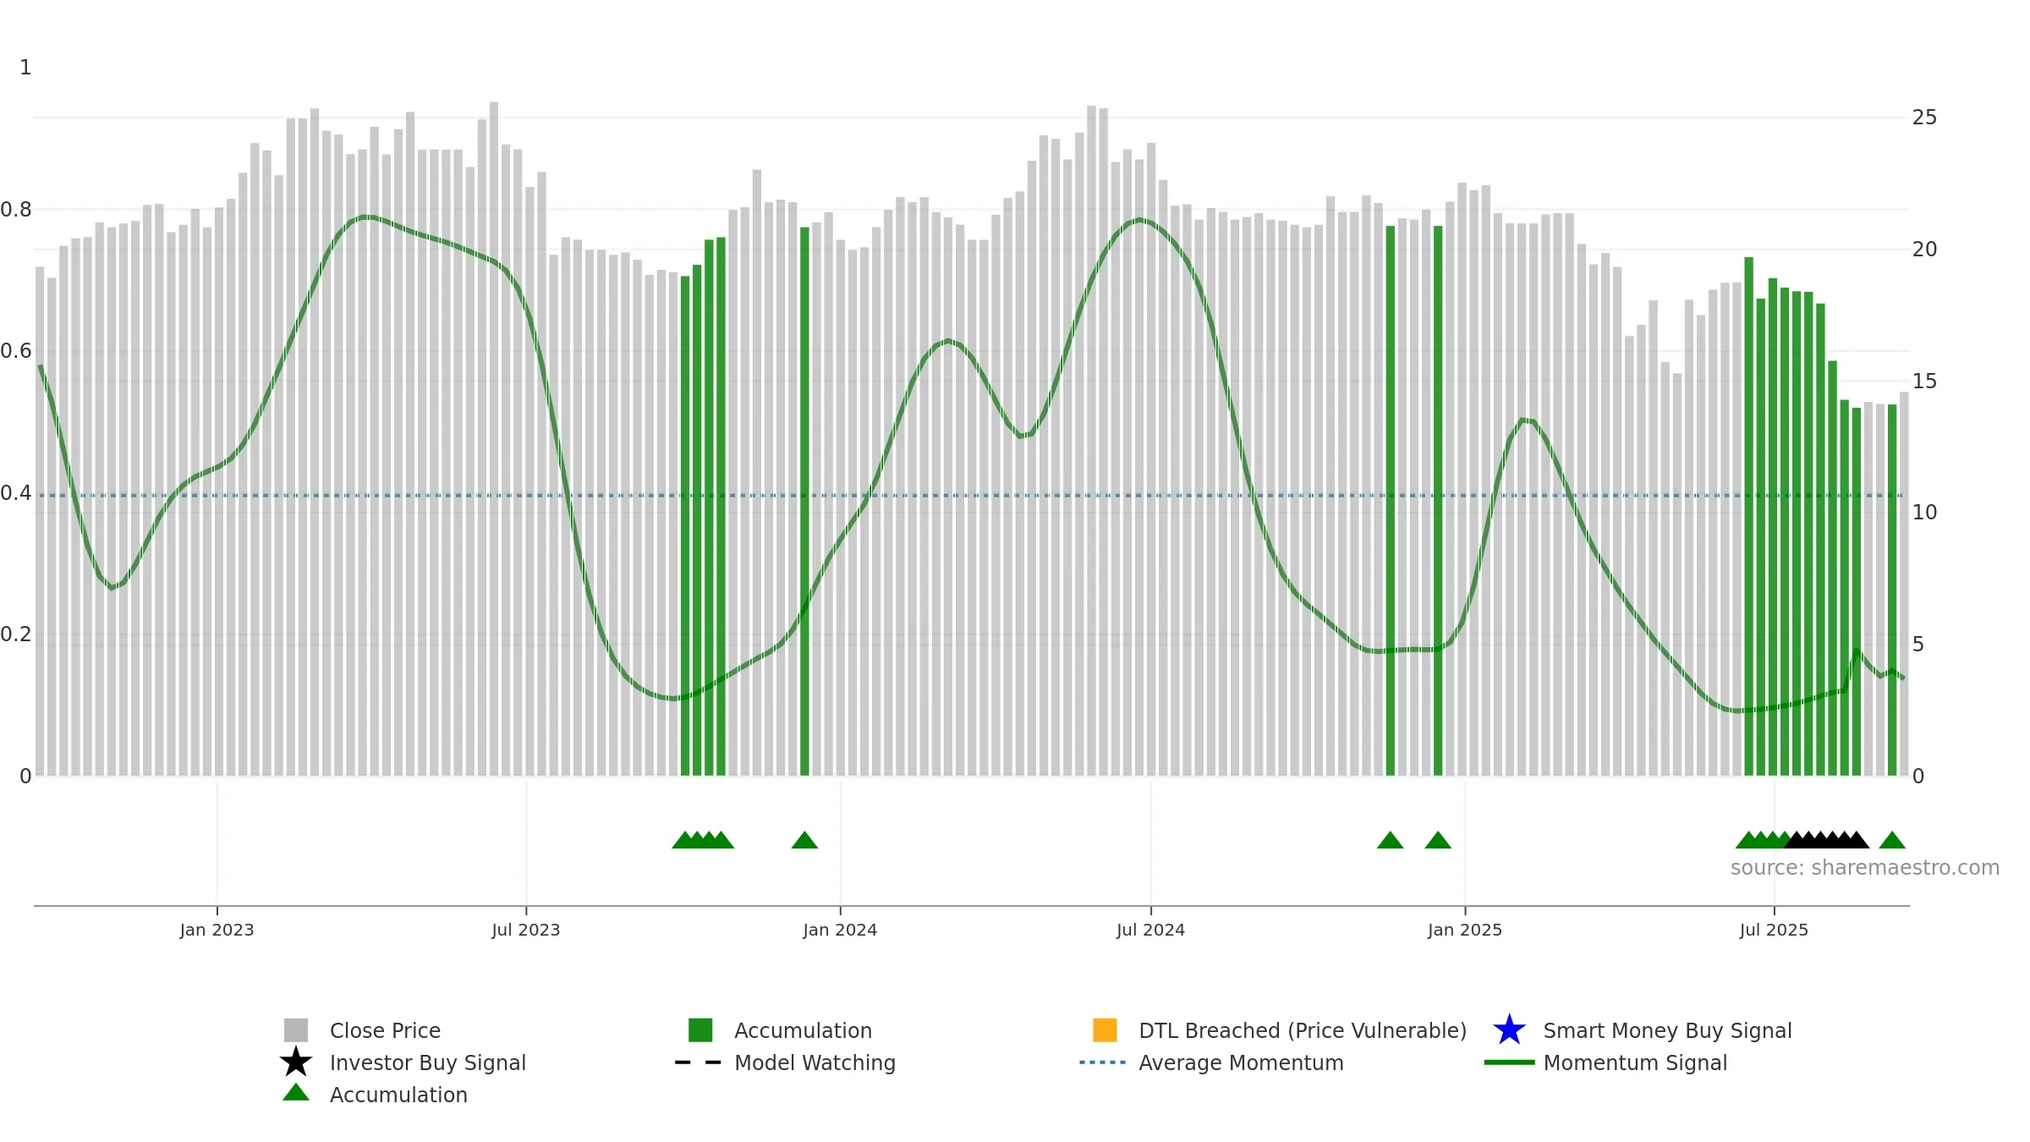Click the orange DTL Breached legend square
The width and height of the screenshot is (2030, 1142).
1105,1030
